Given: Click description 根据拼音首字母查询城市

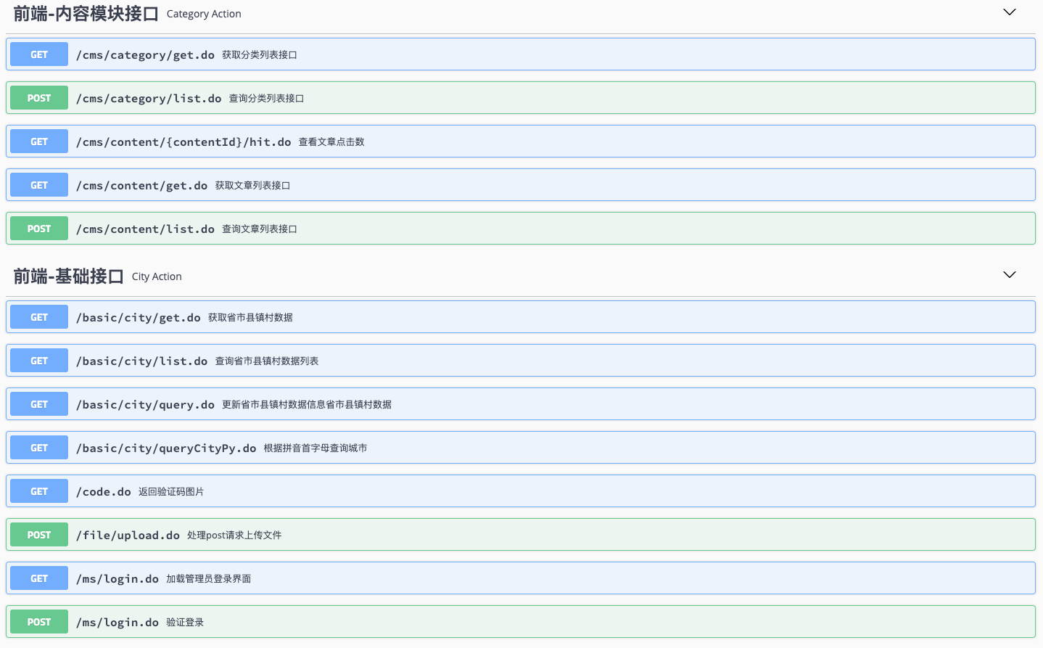Looking at the screenshot, I should pyautogui.click(x=315, y=448).
